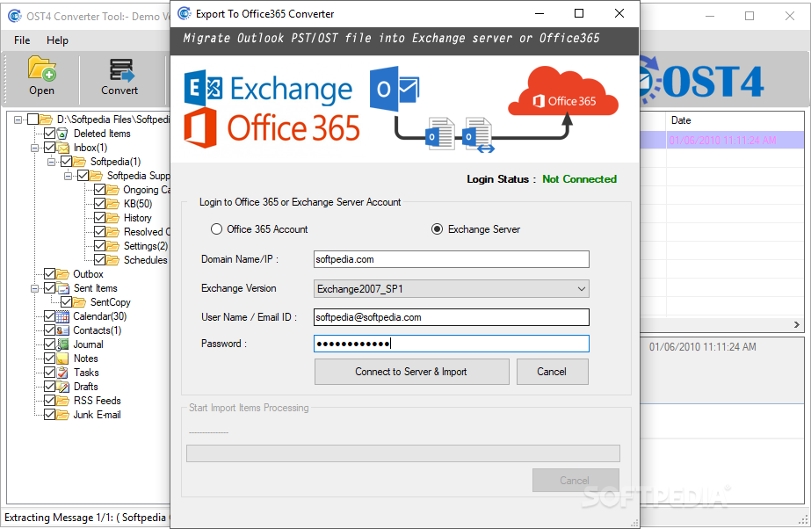Viewport: 811px width, 529px height.
Task: Select the Office 365 Account radio button
Action: (x=216, y=229)
